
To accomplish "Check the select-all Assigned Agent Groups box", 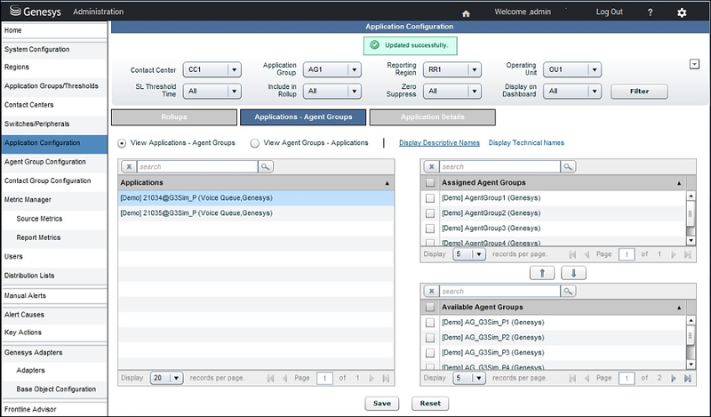I will click(x=430, y=183).
